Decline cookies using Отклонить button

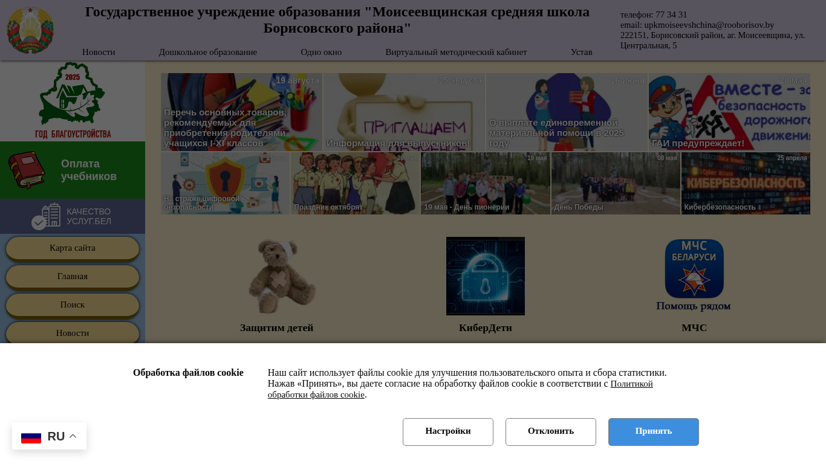[551, 432]
